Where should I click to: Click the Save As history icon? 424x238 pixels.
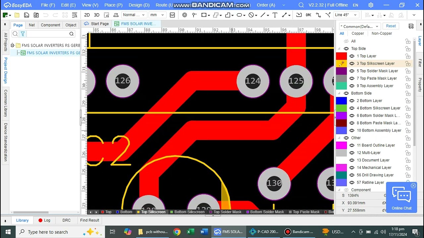pos(36,15)
